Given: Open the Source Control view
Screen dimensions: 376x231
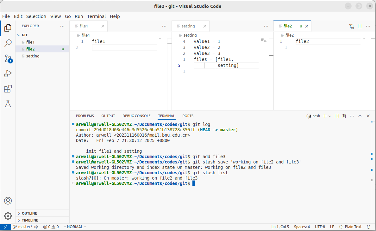Looking at the screenshot, I should coord(8,58).
